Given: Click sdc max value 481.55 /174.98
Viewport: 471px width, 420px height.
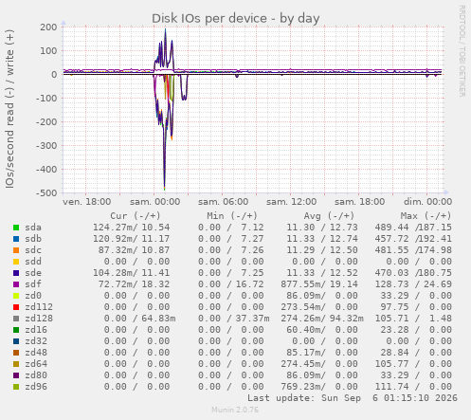Looking at the screenshot, I should pyautogui.click(x=413, y=250).
